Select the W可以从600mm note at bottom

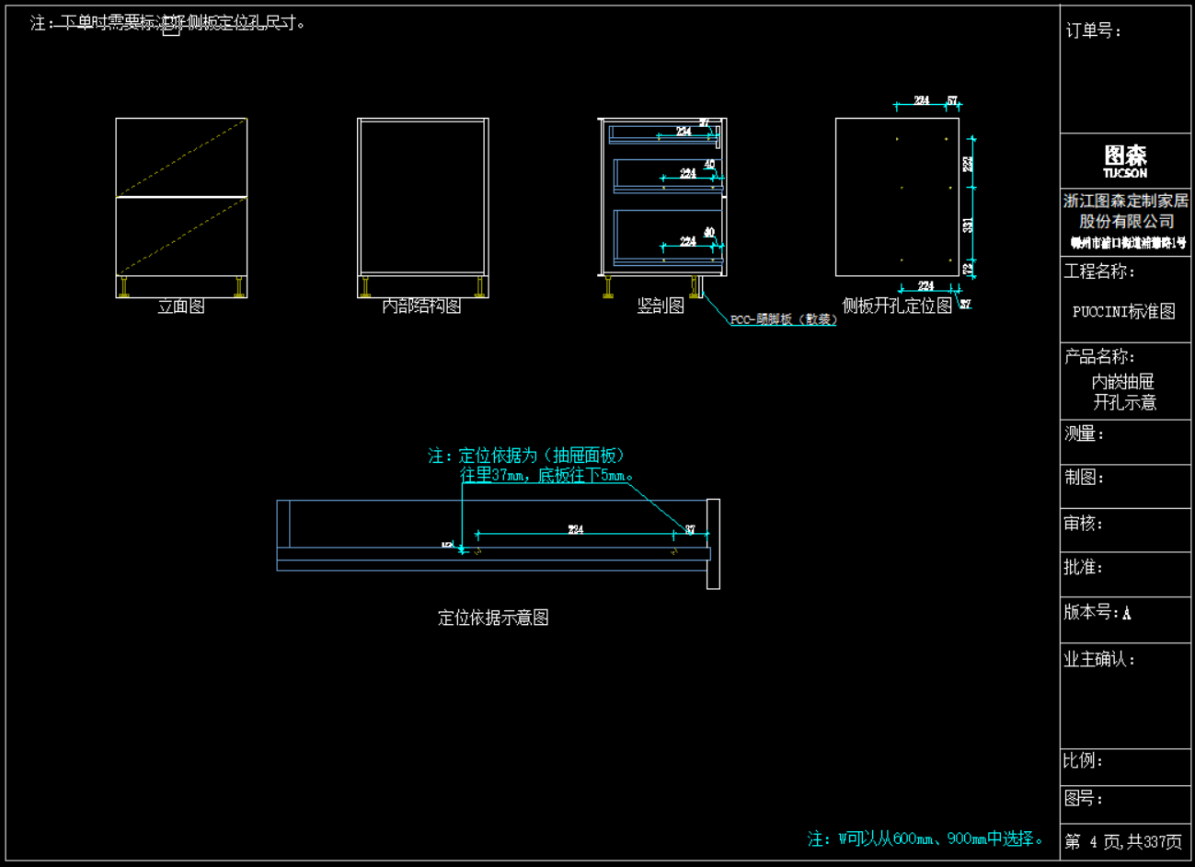click(926, 838)
